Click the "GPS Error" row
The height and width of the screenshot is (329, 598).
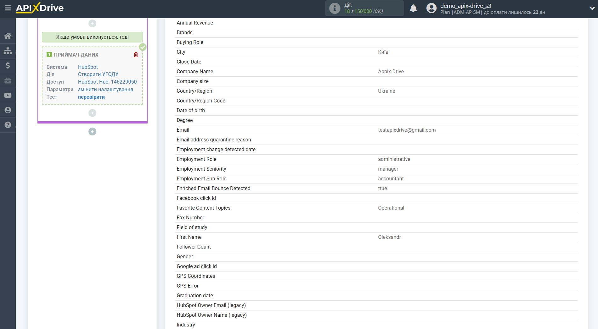point(376,286)
